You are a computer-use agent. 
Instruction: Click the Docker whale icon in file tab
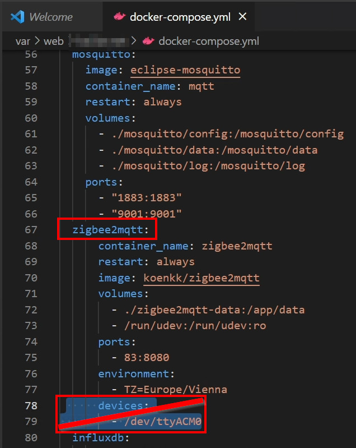[x=119, y=17]
